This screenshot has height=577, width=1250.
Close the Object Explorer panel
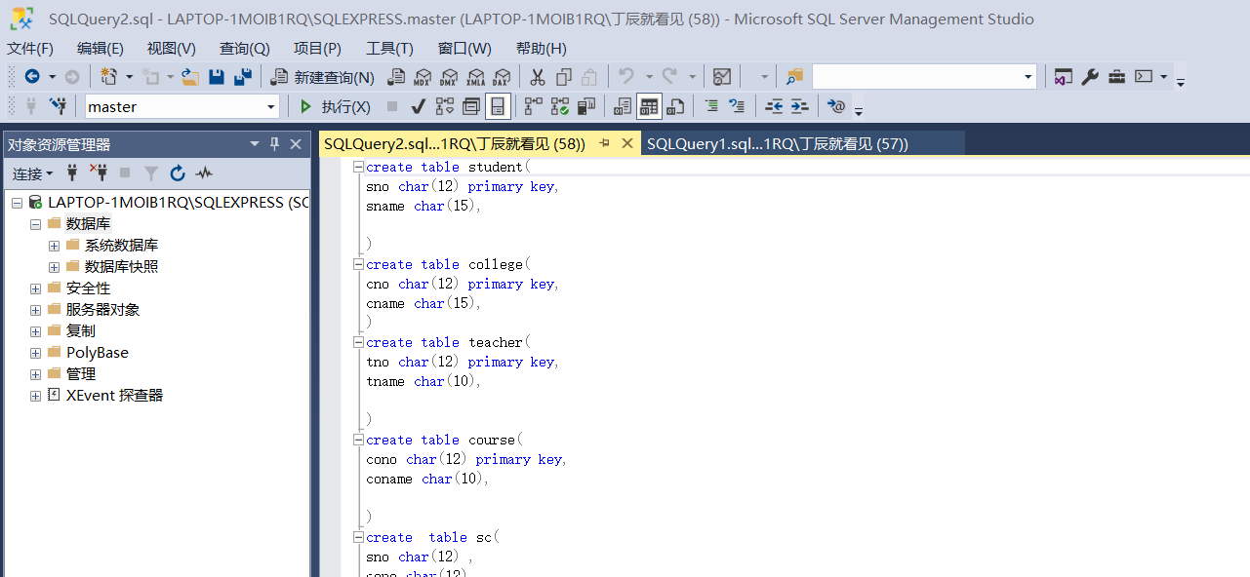(x=296, y=144)
